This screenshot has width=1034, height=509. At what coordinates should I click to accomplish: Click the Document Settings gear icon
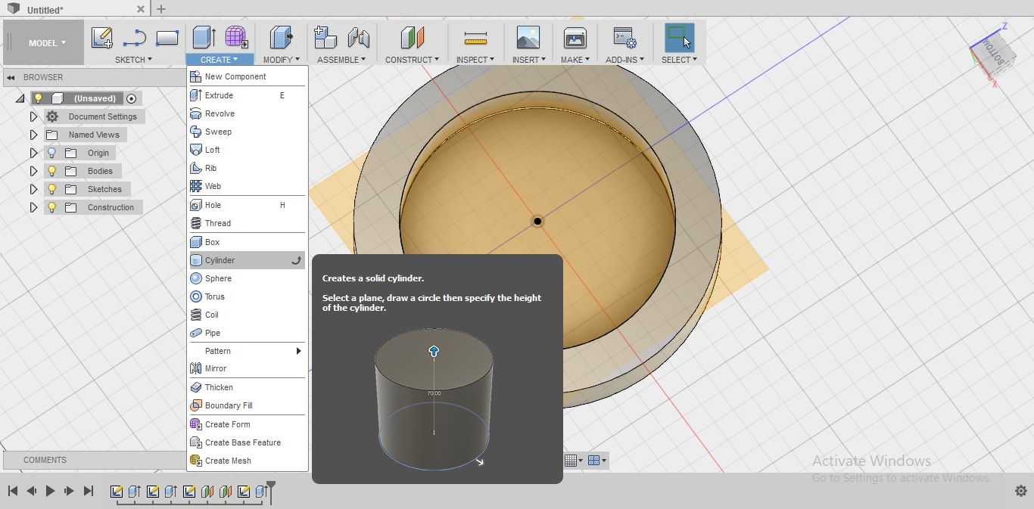pyautogui.click(x=52, y=116)
